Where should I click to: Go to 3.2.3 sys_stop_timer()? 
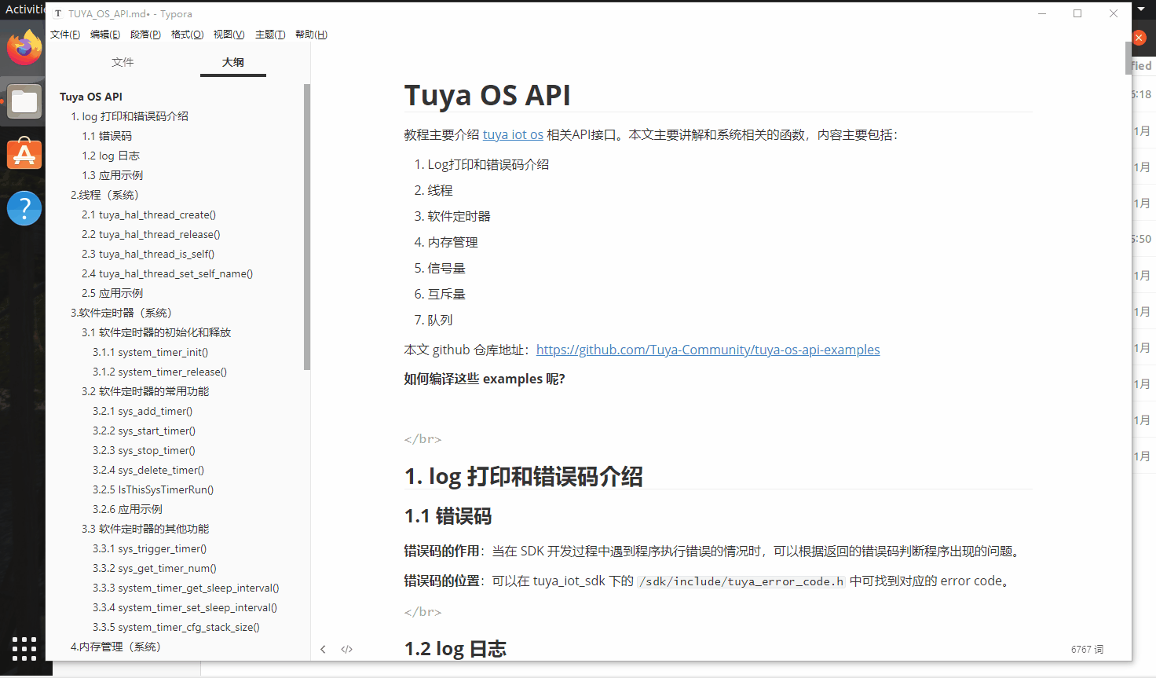tap(144, 450)
